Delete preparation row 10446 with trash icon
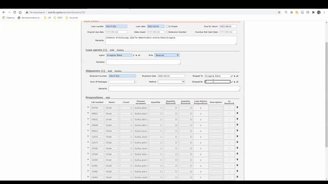The height and width of the screenshot is (184, 328). pos(237,153)
